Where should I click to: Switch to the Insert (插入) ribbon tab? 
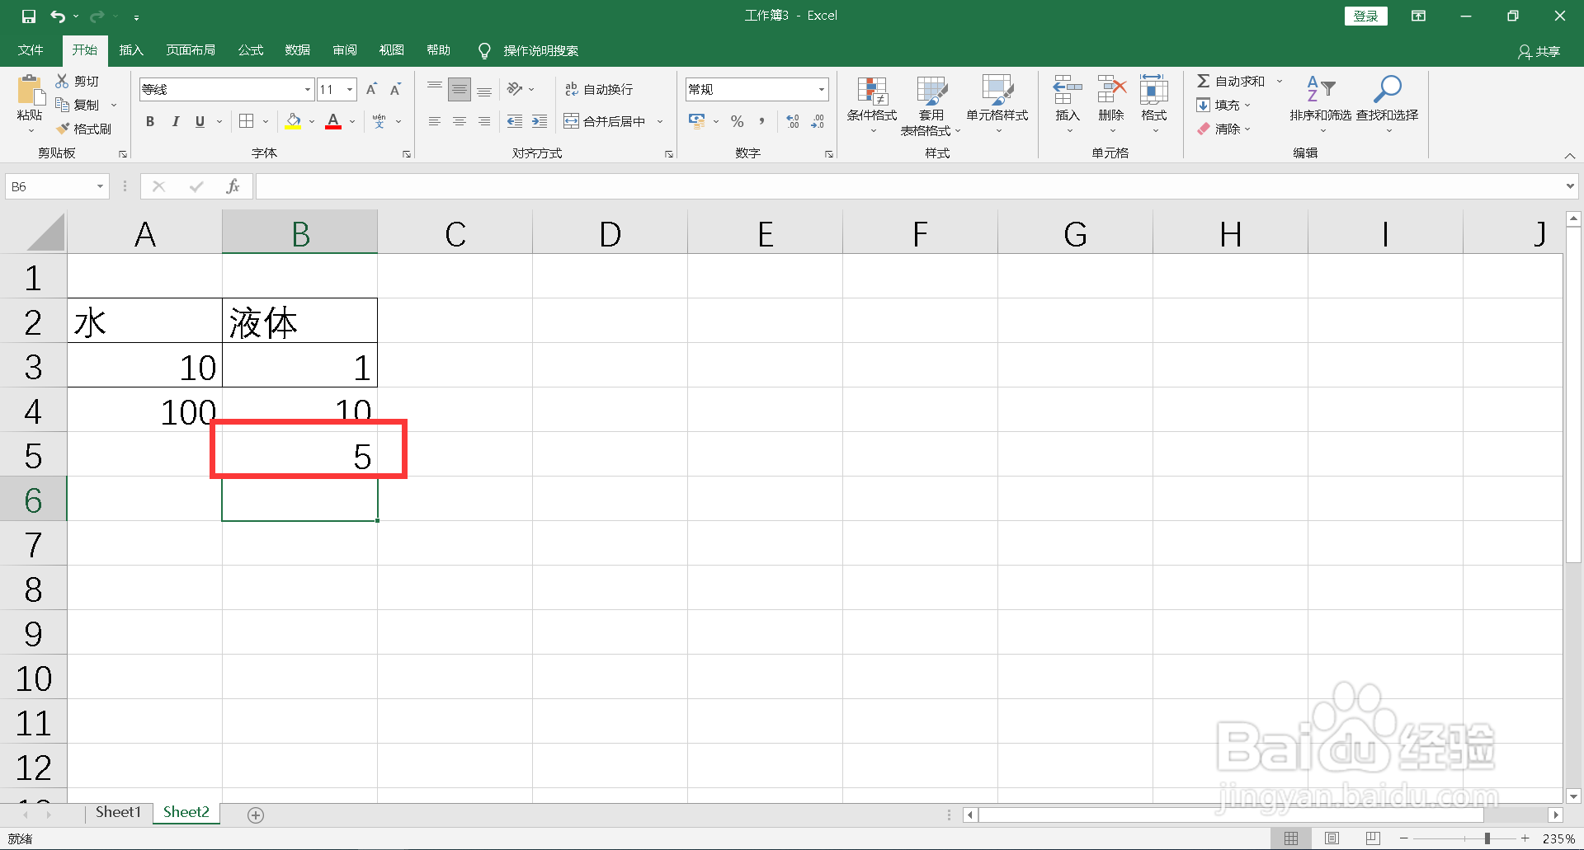point(131,50)
